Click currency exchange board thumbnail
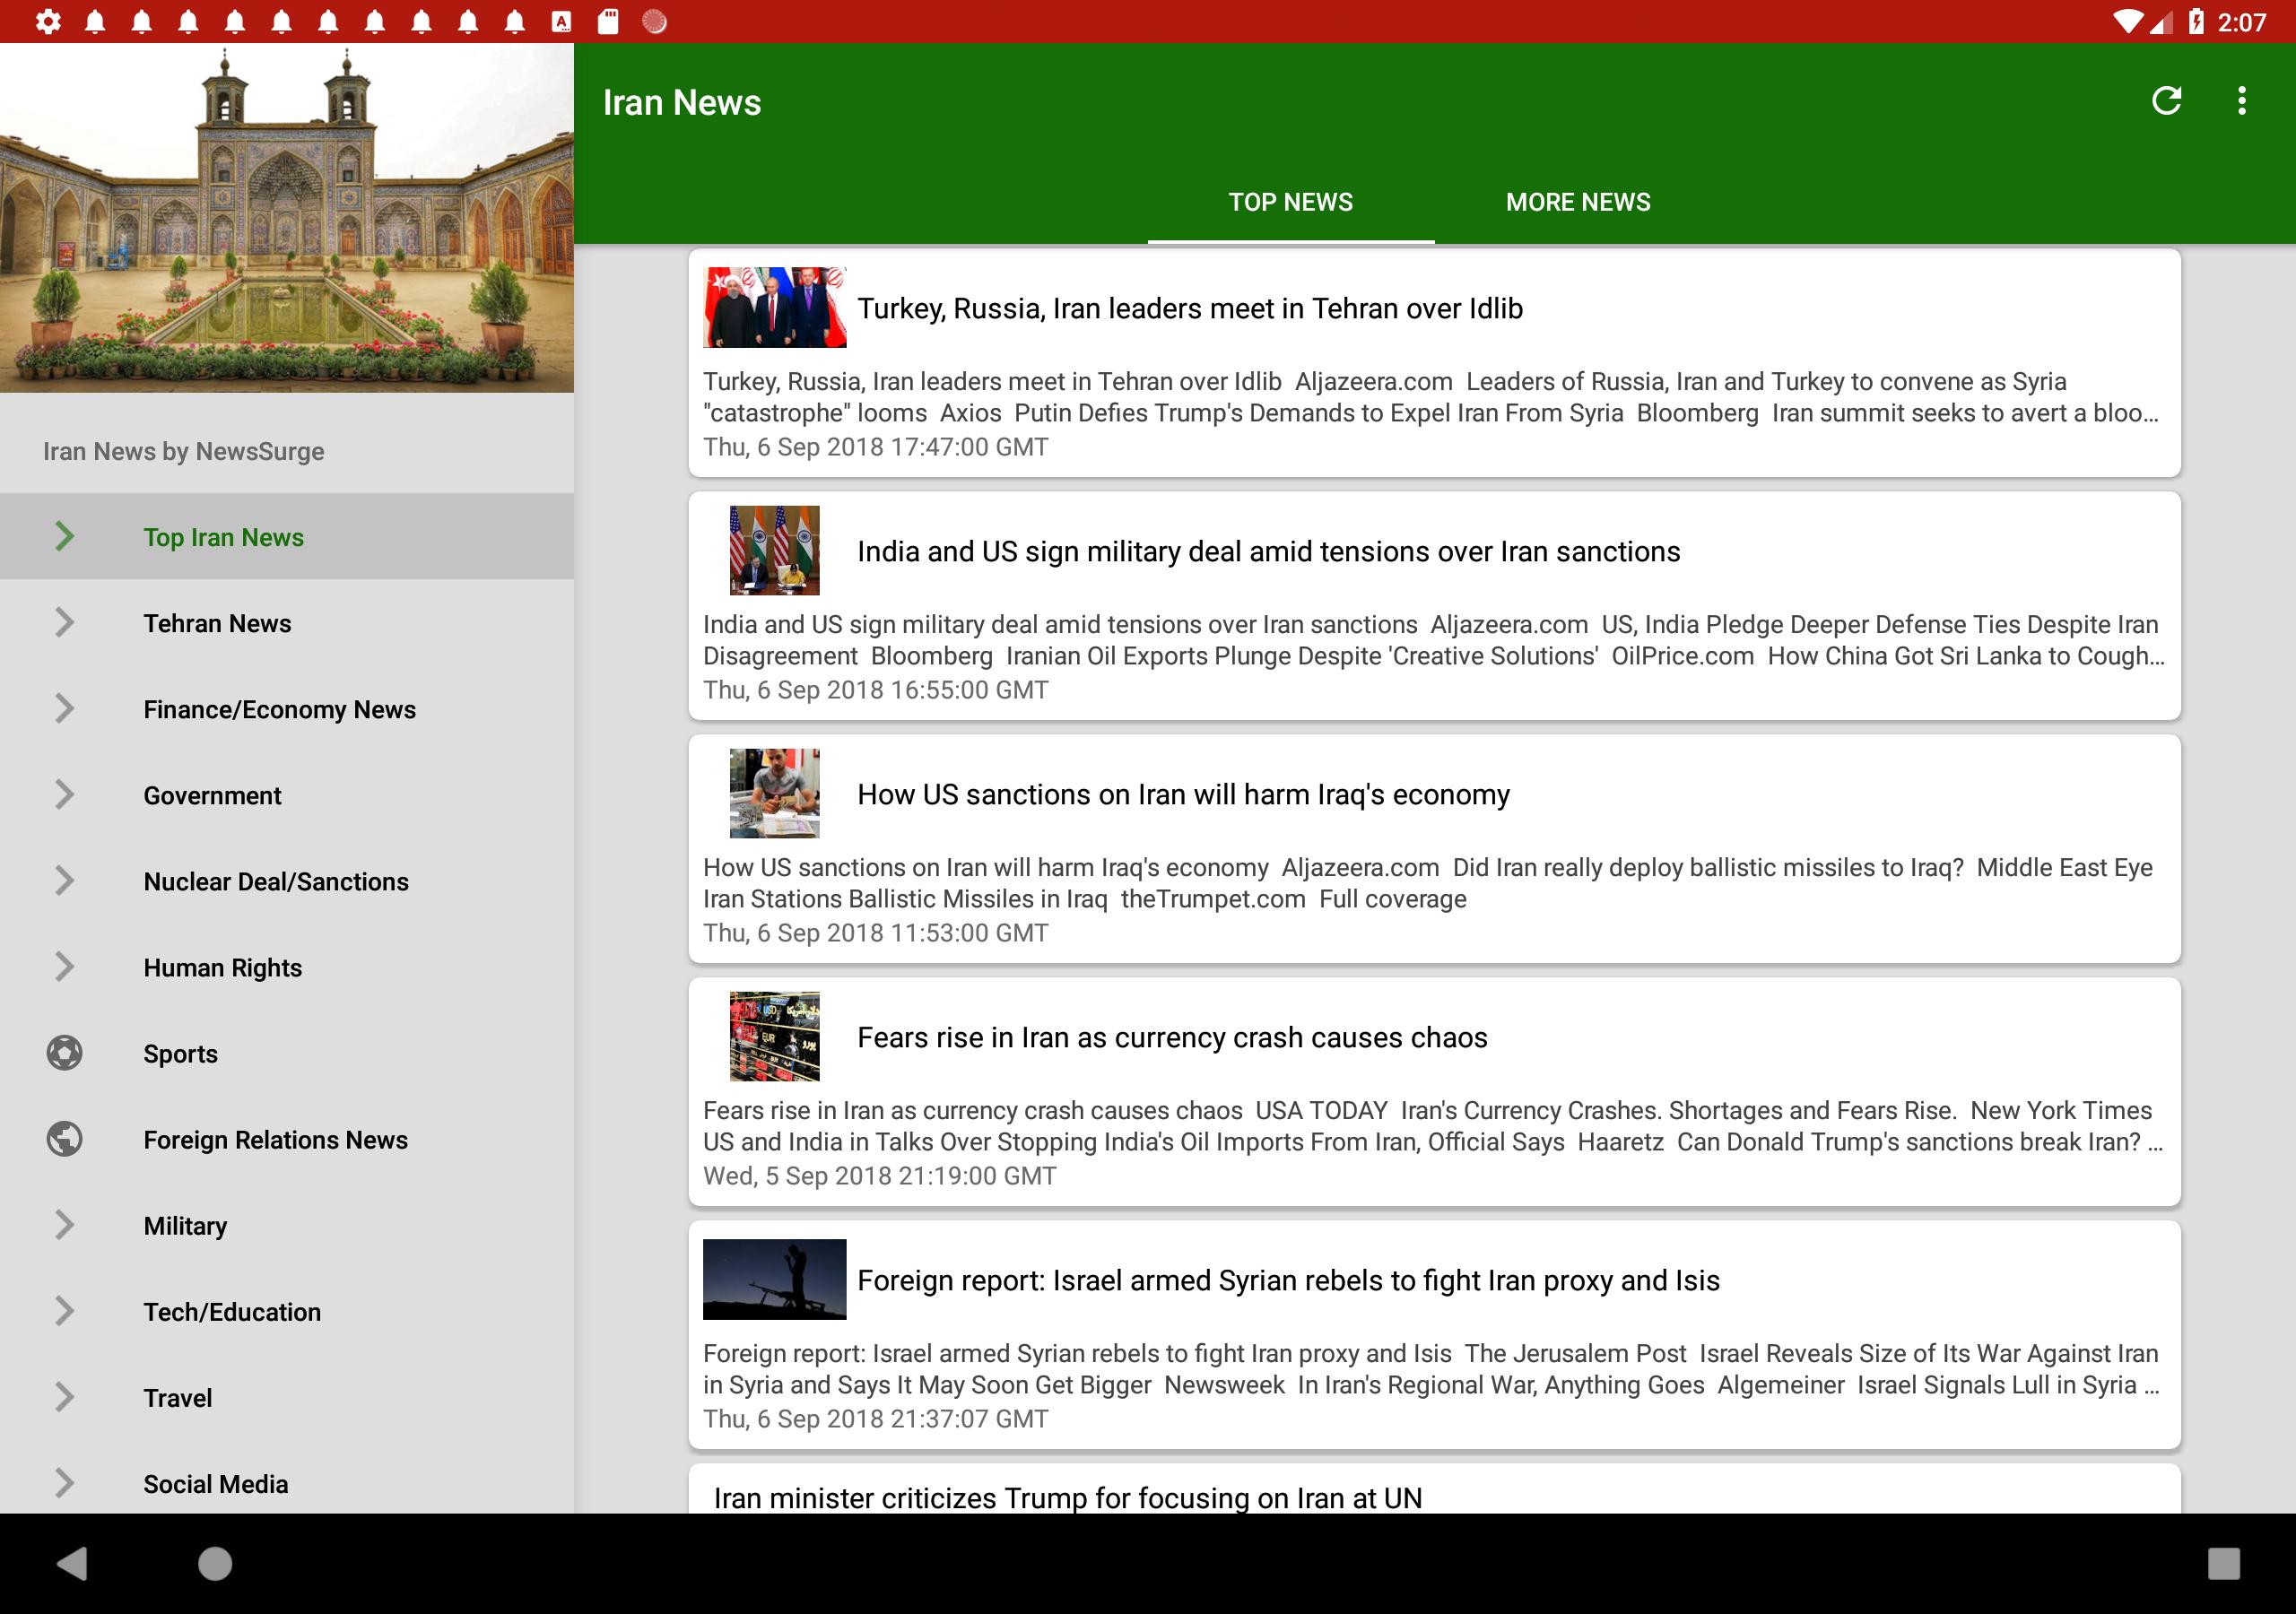The image size is (2296, 1614). 774,1036
